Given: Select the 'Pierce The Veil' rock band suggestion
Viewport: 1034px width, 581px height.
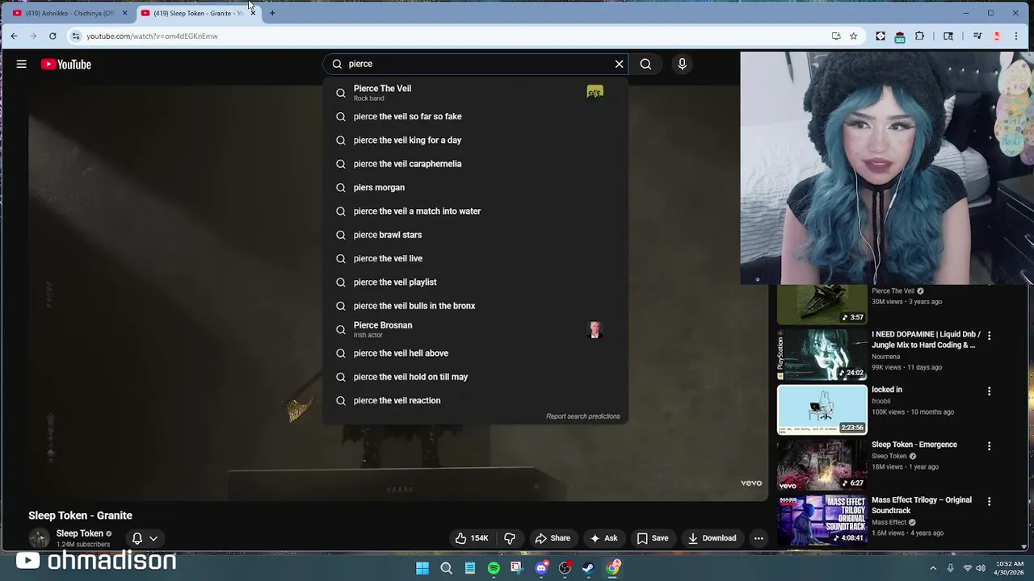Looking at the screenshot, I should click(475, 93).
